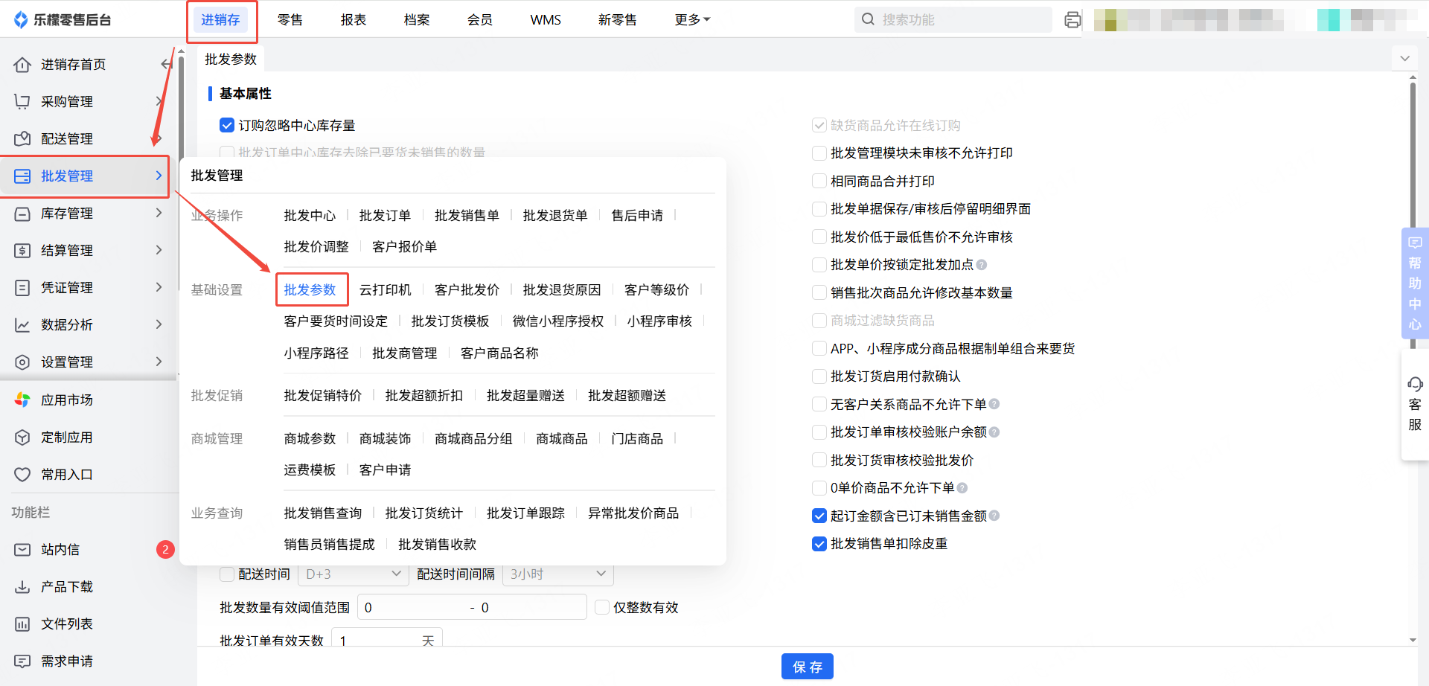The height and width of the screenshot is (686, 1429).
Task: Click the 产品下载 download icon
Action: (x=22, y=587)
